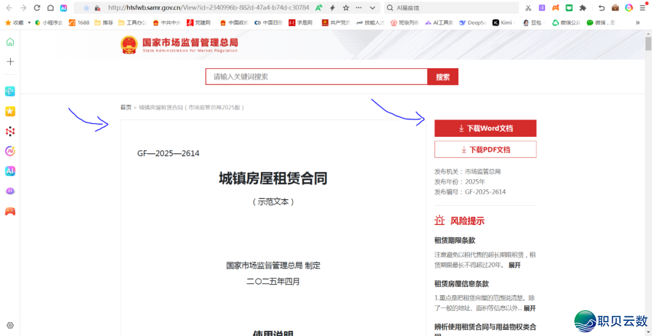Open the blue AI square sidebar icon
Viewport: 652px width, 336px height.
coord(10,171)
